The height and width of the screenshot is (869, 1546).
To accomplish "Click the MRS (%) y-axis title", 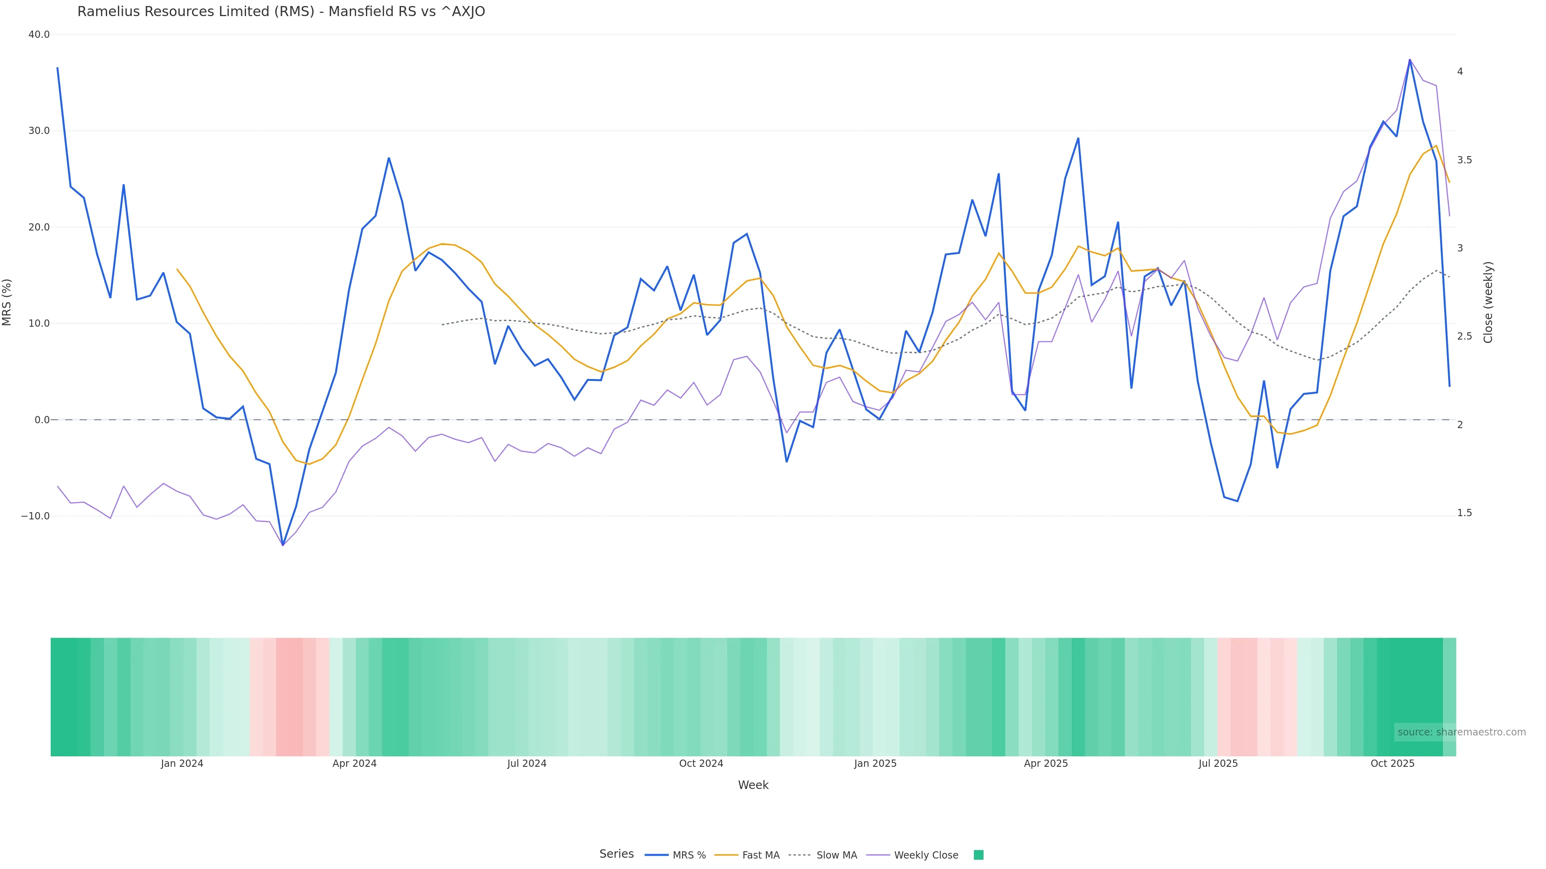I will pos(7,302).
